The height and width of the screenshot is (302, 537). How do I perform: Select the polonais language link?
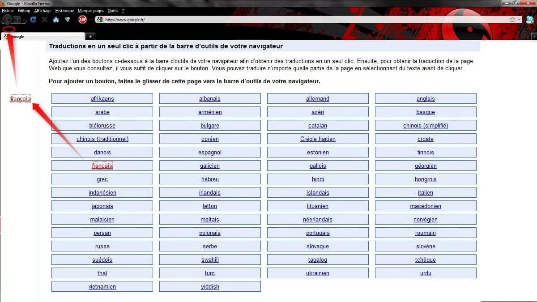210,233
